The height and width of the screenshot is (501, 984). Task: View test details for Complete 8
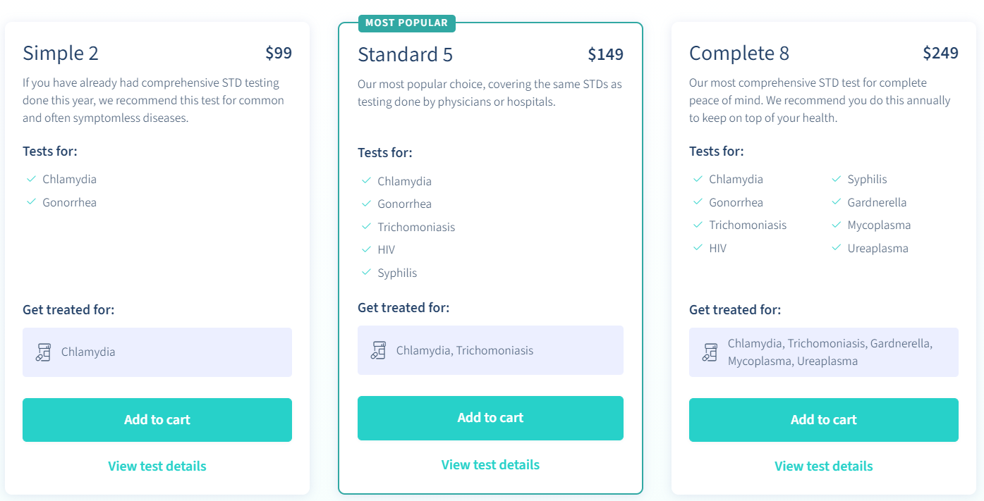[823, 466]
